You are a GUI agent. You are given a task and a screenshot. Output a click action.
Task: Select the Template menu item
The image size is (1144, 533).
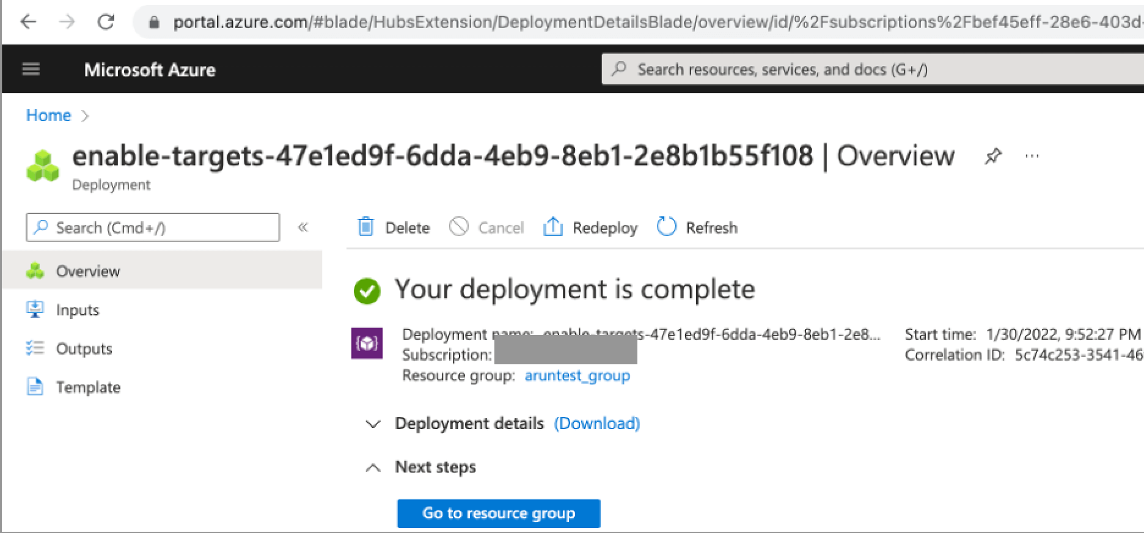88,388
